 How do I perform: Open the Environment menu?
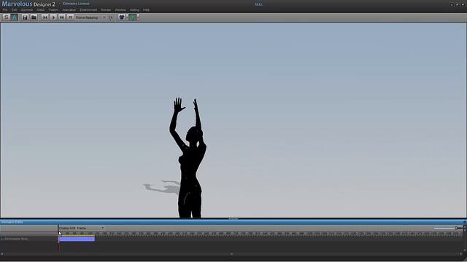pos(88,9)
